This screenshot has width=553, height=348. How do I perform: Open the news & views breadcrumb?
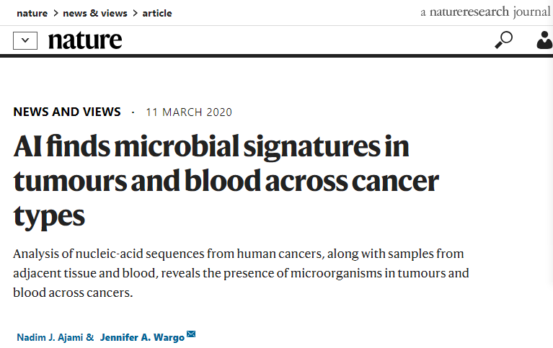tap(95, 14)
